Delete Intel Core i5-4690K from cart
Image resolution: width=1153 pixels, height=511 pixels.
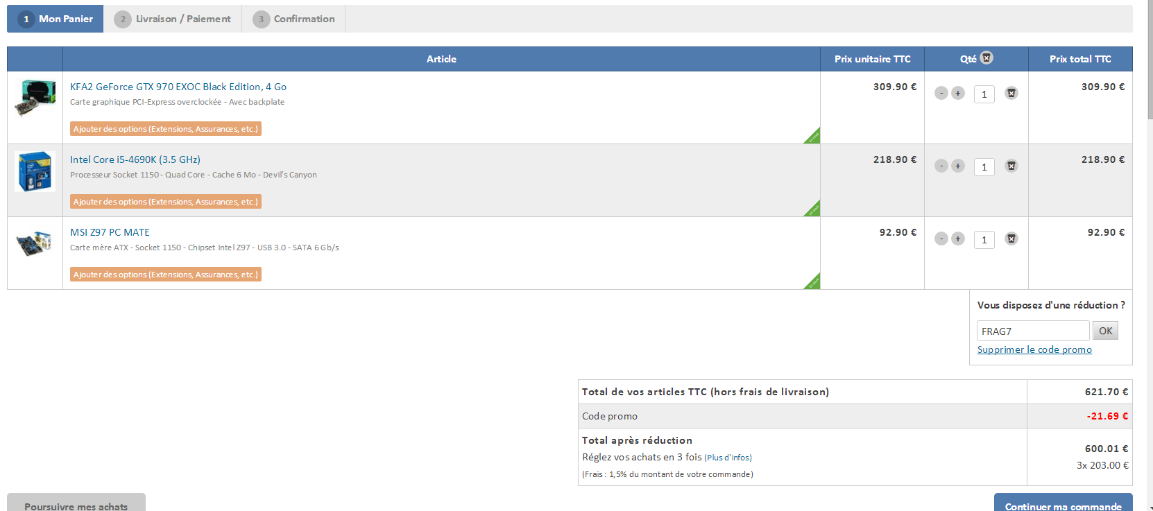1011,166
